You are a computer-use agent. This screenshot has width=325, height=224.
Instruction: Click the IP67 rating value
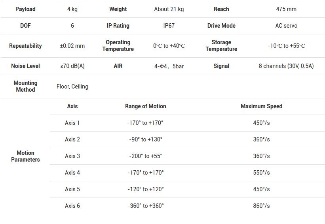point(169,26)
